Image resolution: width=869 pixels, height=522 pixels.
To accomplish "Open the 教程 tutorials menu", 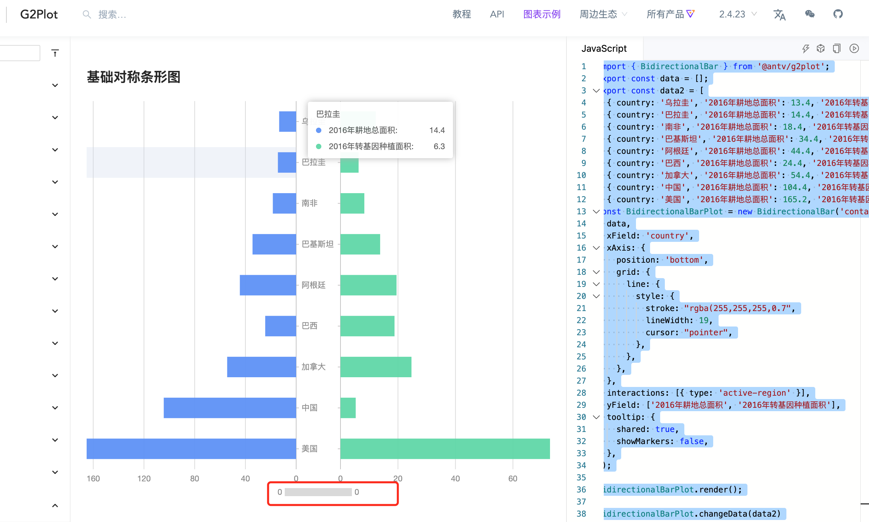I will tap(462, 14).
